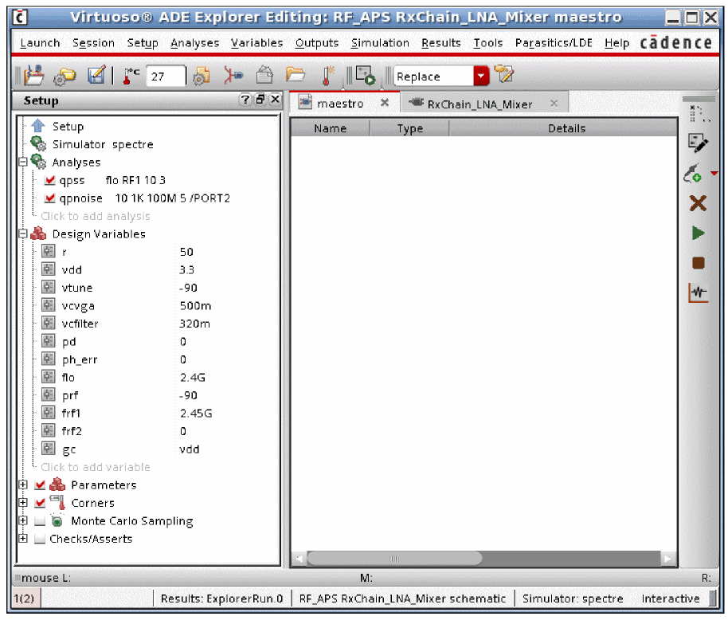
Task: Click the green Run Simulation play icon
Action: [x=698, y=233]
